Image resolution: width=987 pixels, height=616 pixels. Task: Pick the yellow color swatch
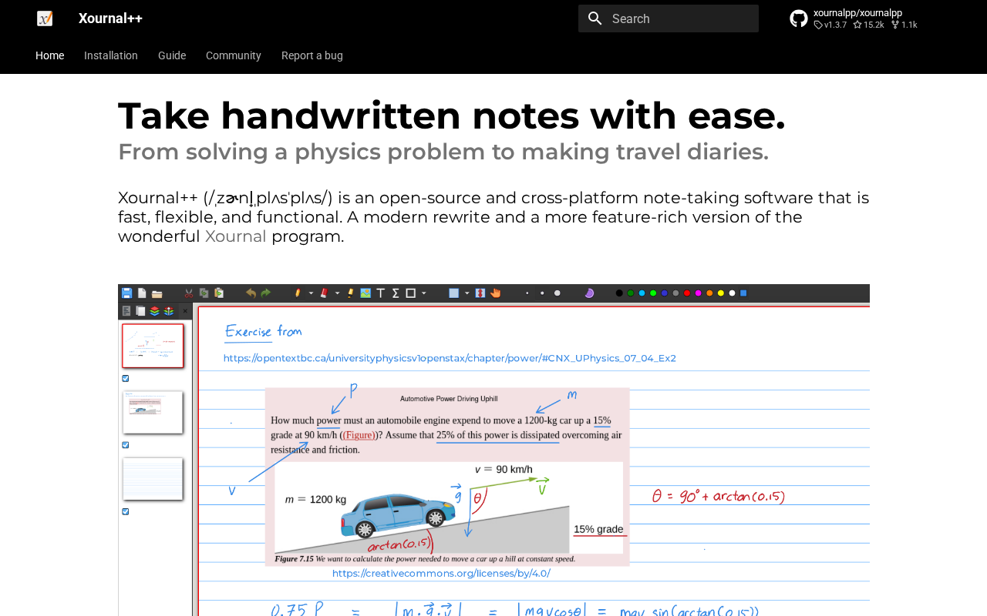[721, 293]
